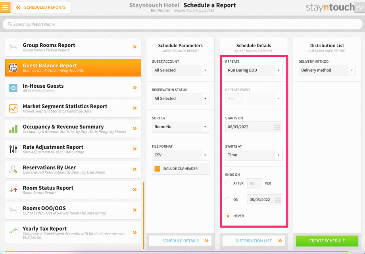Open the disabled Repeats Every unit dropdown
This screenshot has width=365, height=254.
click(265, 99)
